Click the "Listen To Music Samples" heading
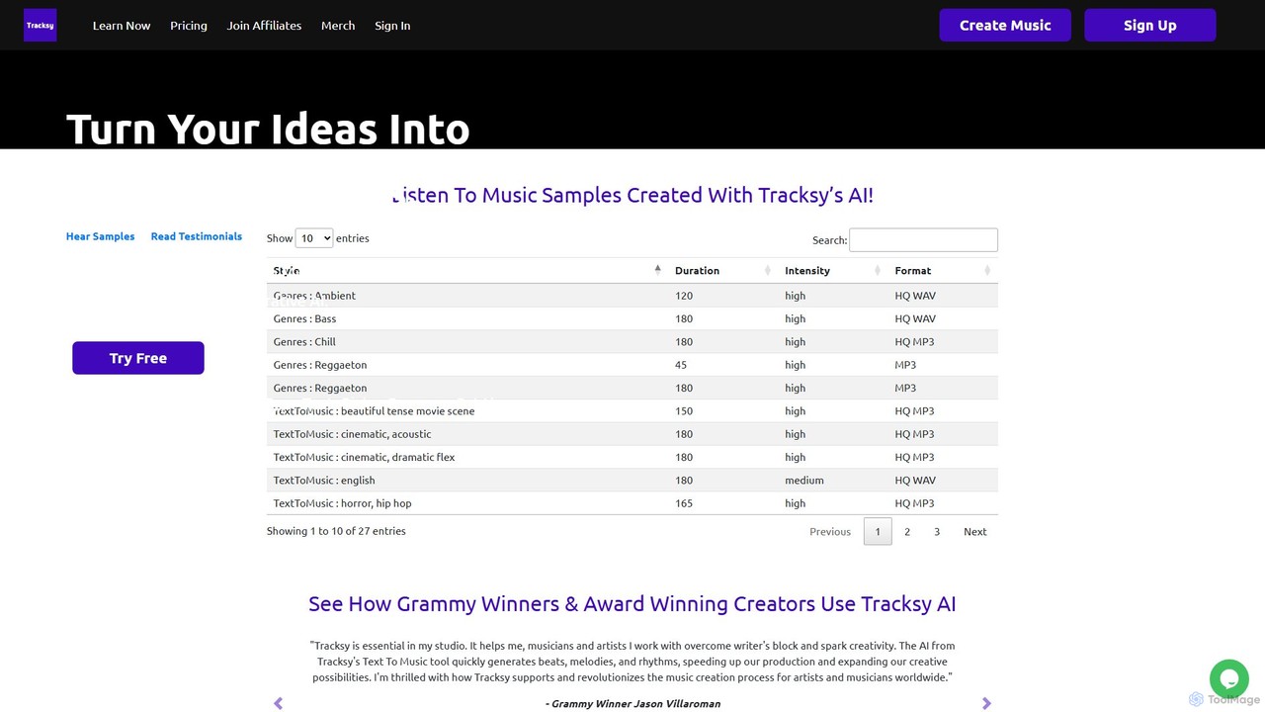This screenshot has width=1265, height=712. [632, 195]
